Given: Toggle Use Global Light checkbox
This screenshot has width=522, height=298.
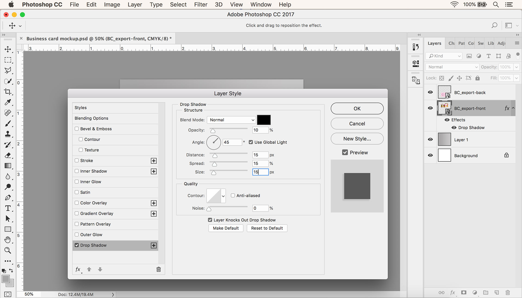Looking at the screenshot, I should coord(251,142).
